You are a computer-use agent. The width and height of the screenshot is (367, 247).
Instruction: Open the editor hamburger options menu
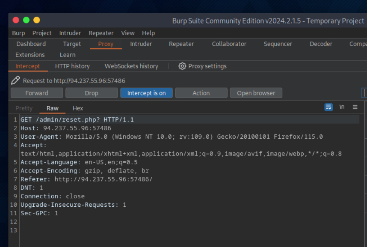(x=355, y=107)
